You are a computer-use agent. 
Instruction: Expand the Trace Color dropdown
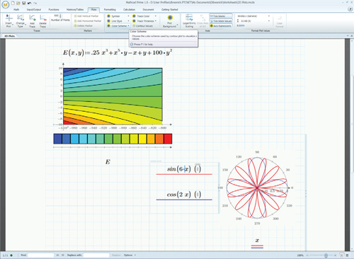coord(144,16)
